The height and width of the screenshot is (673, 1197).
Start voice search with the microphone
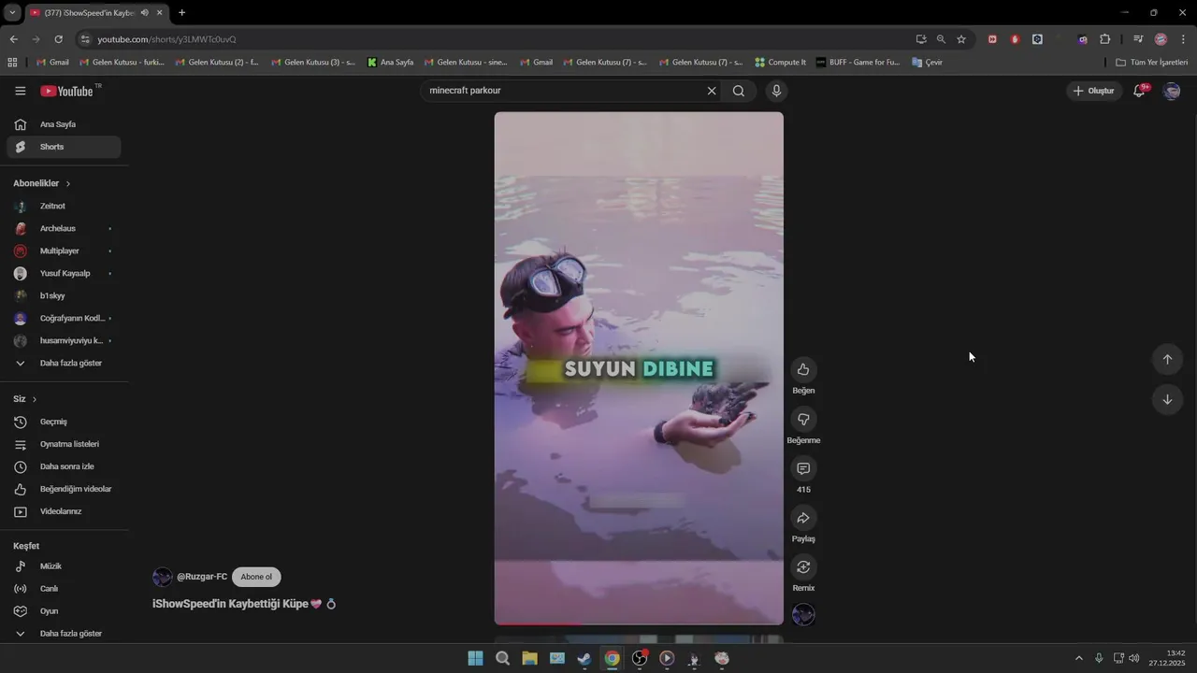click(x=775, y=91)
